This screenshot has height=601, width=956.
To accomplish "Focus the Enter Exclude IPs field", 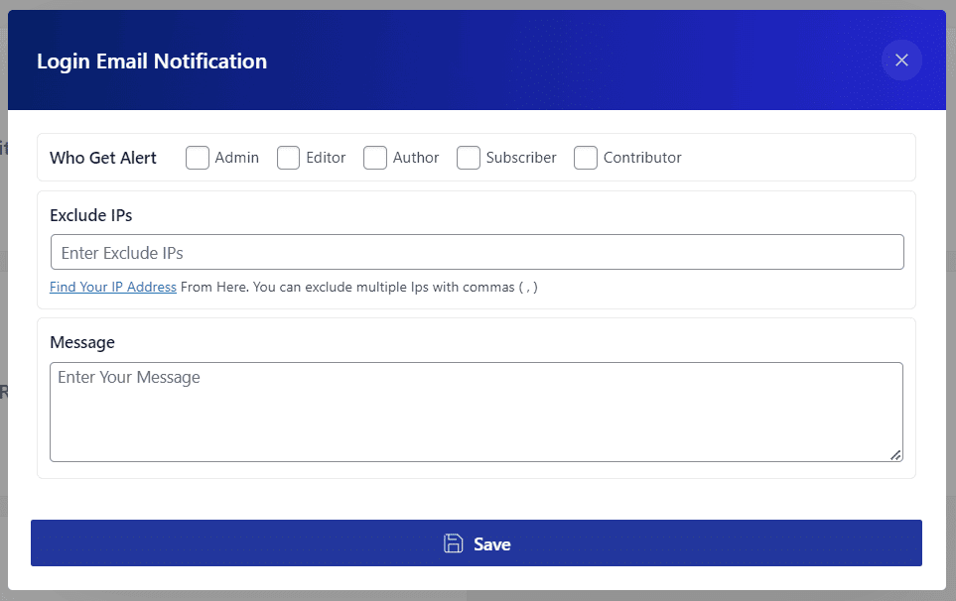I will tap(477, 253).
